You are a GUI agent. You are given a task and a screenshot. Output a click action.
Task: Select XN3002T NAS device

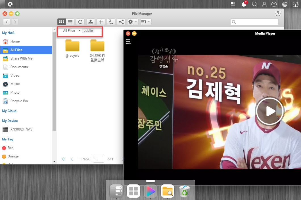(26, 129)
